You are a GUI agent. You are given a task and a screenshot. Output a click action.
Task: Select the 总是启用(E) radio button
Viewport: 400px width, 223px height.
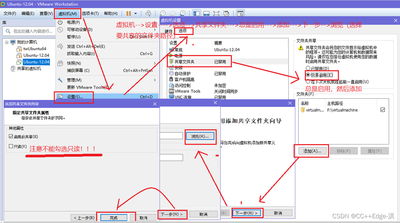[308, 75]
